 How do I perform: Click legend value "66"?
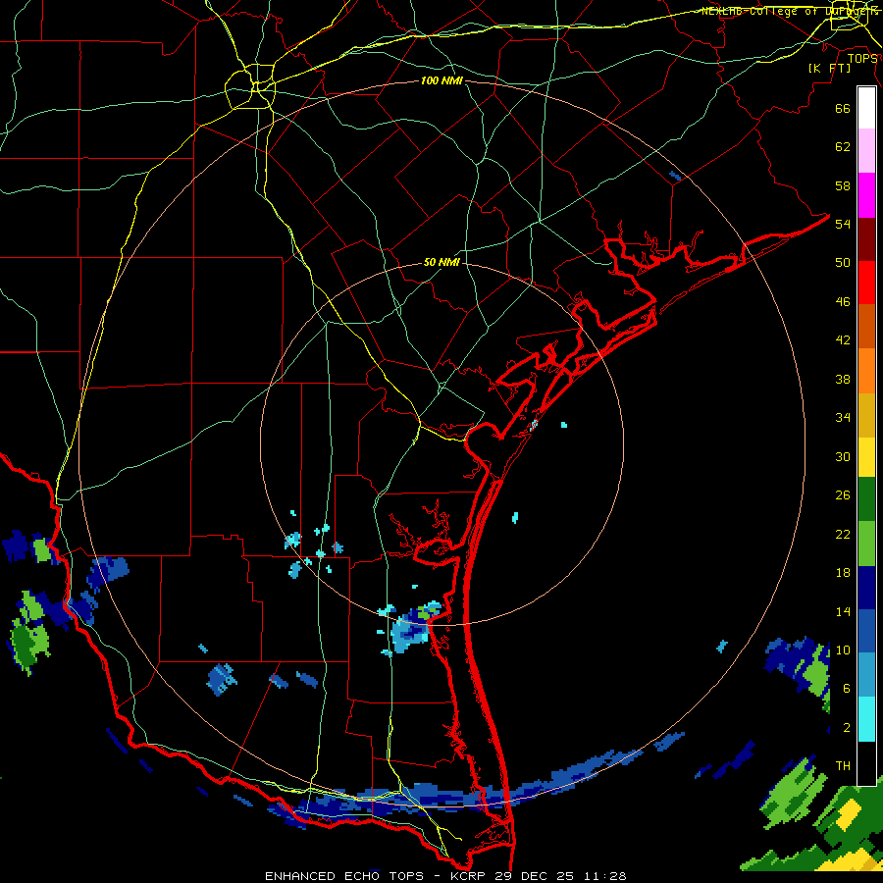click(x=843, y=108)
